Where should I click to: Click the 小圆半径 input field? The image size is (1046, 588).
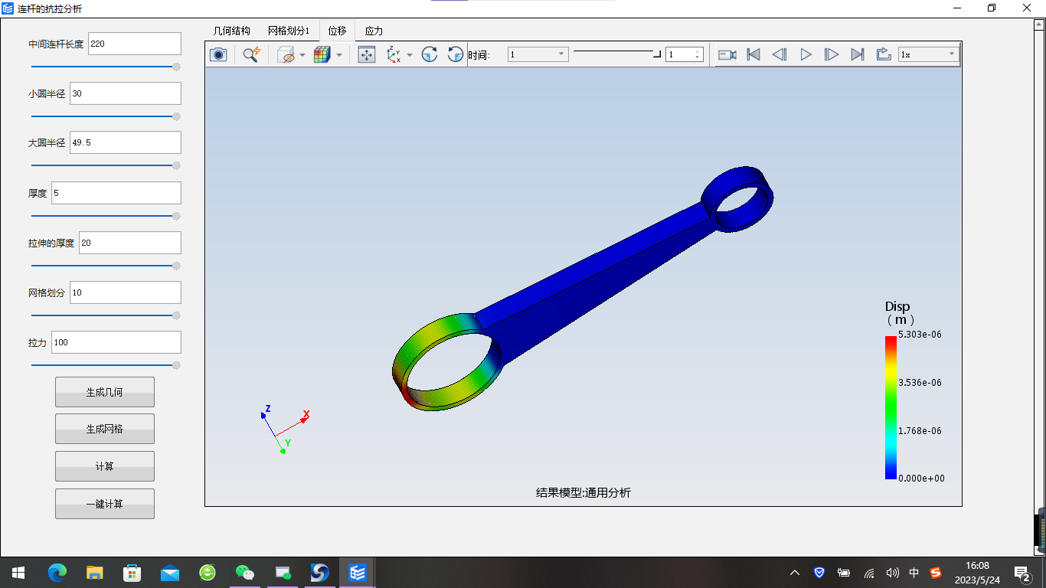[126, 93]
